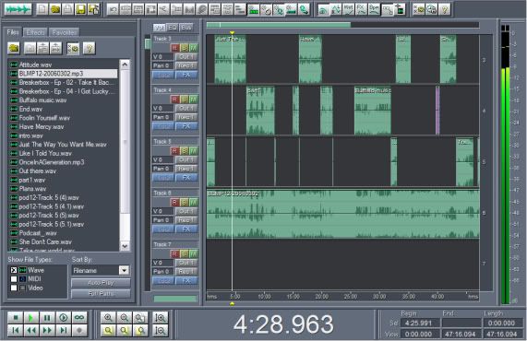Click the yellow Zoom to Selection magnifier

(x=108, y=331)
